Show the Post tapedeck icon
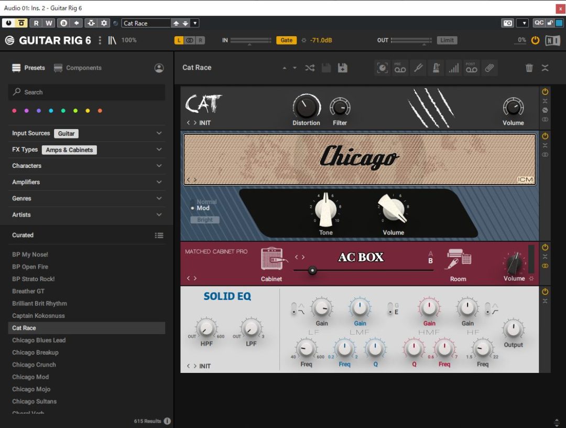This screenshot has width=566, height=428. point(472,68)
